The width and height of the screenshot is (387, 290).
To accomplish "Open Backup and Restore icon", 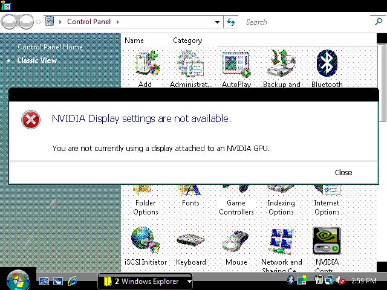I will [x=281, y=63].
